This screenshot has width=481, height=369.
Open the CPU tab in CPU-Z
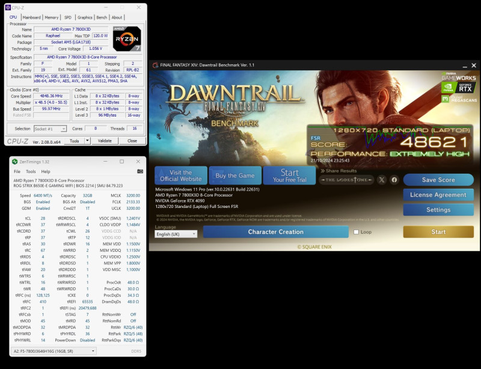point(13,17)
